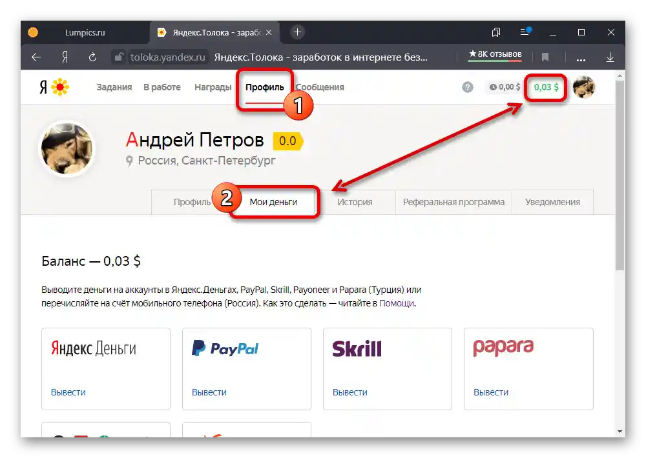
Task: Click the Яндекс Деньги logo
Action: pos(94,348)
